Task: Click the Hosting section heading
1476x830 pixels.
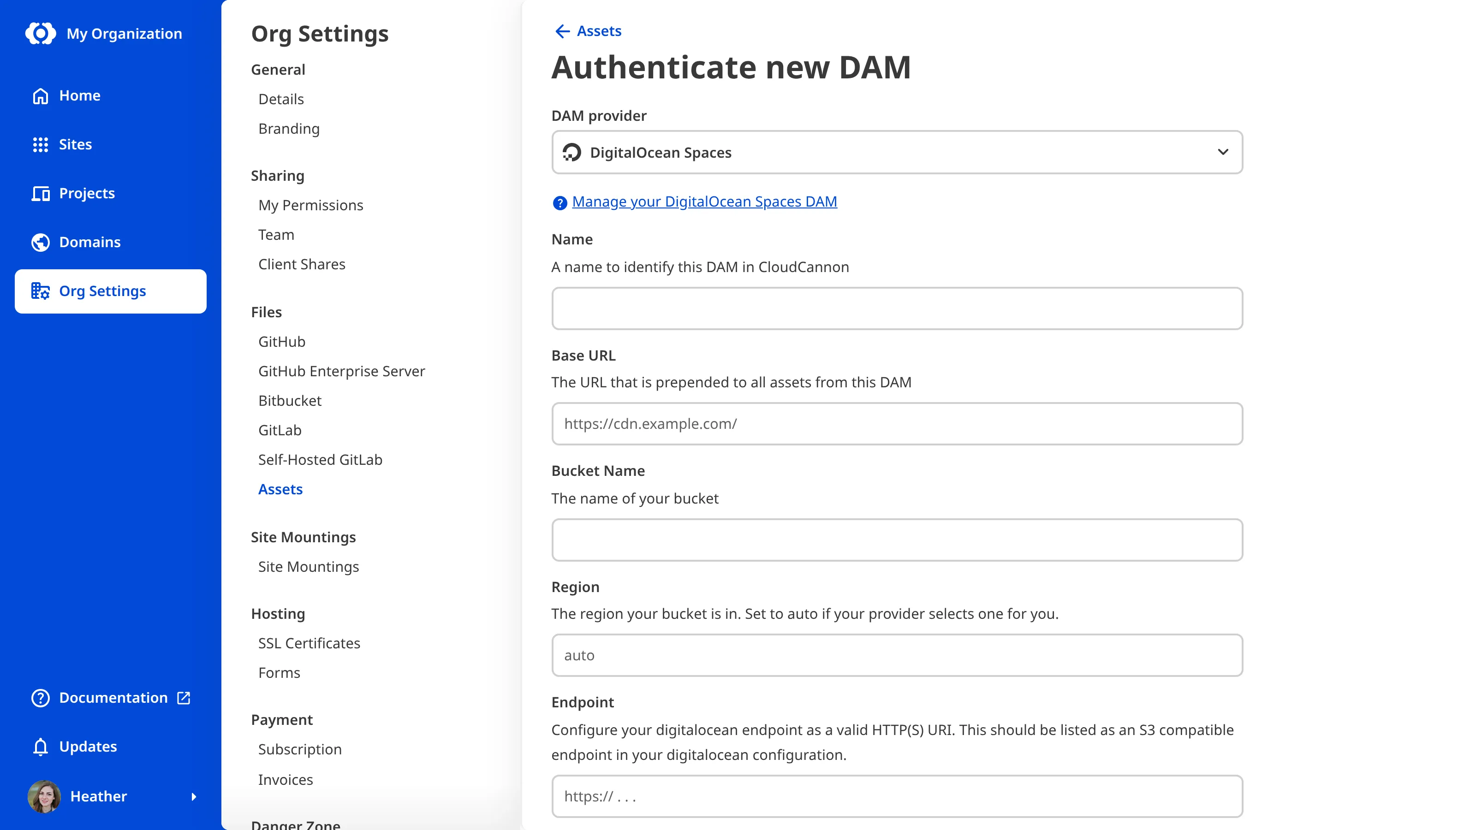Action: [278, 614]
